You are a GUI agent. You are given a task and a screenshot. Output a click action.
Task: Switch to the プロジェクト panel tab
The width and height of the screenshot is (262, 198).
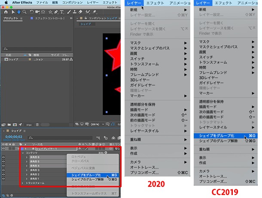[11, 18]
